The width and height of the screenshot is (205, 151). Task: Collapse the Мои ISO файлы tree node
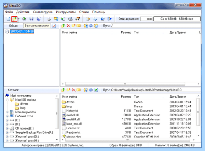(7, 100)
